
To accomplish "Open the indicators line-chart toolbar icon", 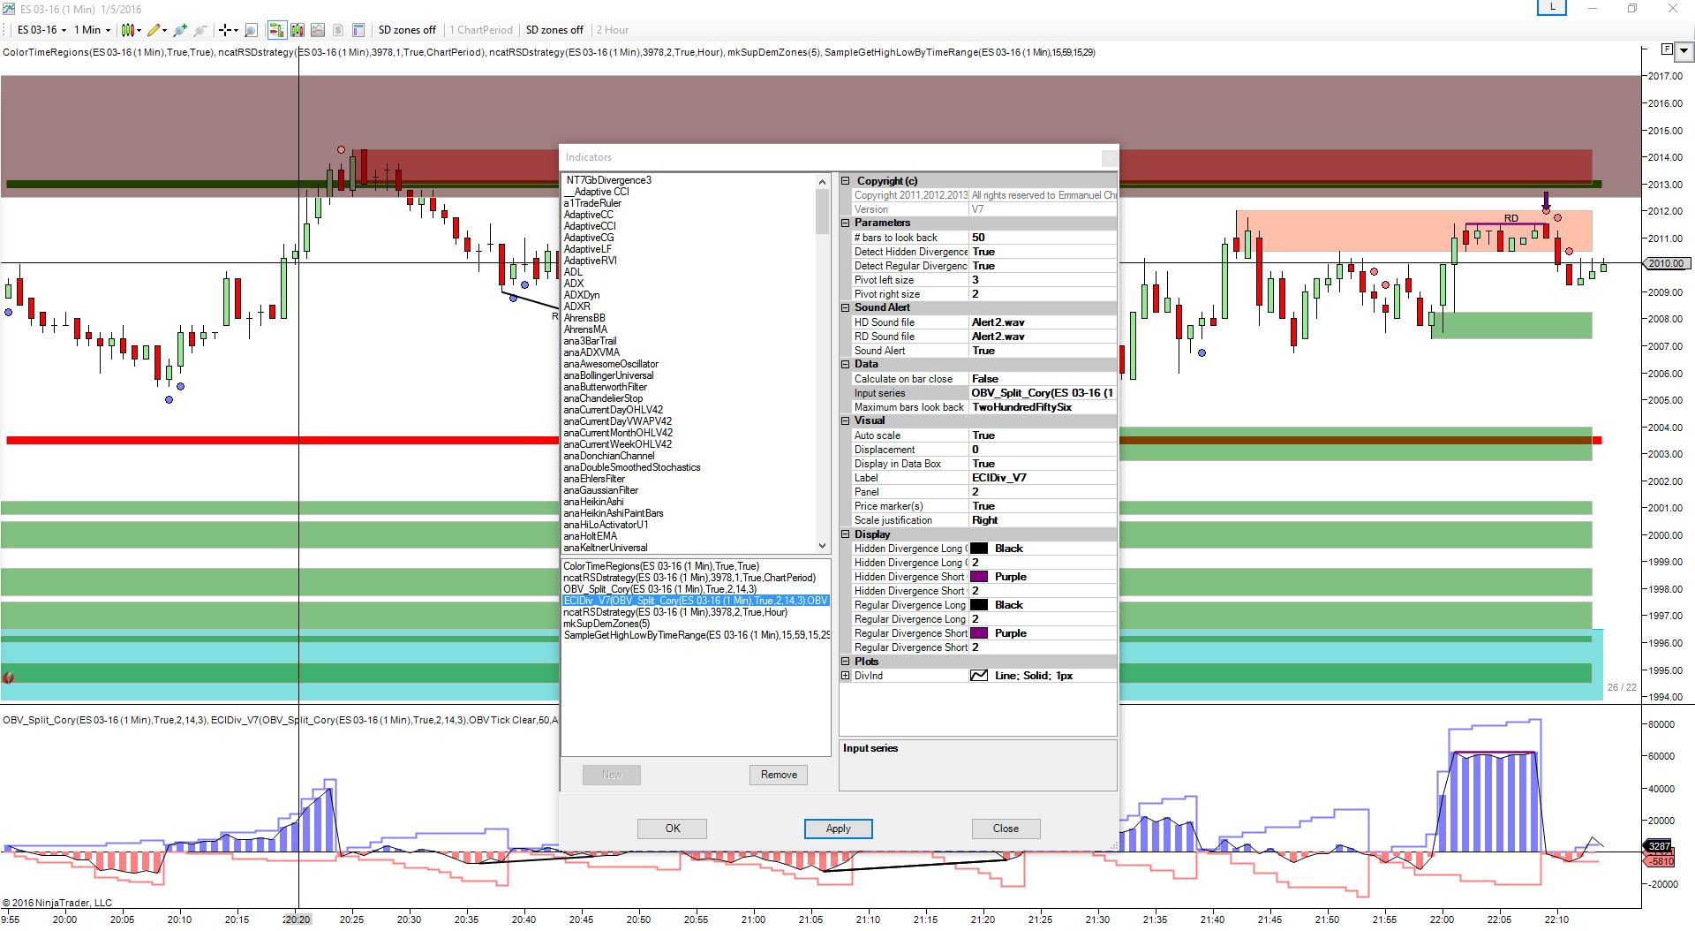I will click(x=318, y=30).
